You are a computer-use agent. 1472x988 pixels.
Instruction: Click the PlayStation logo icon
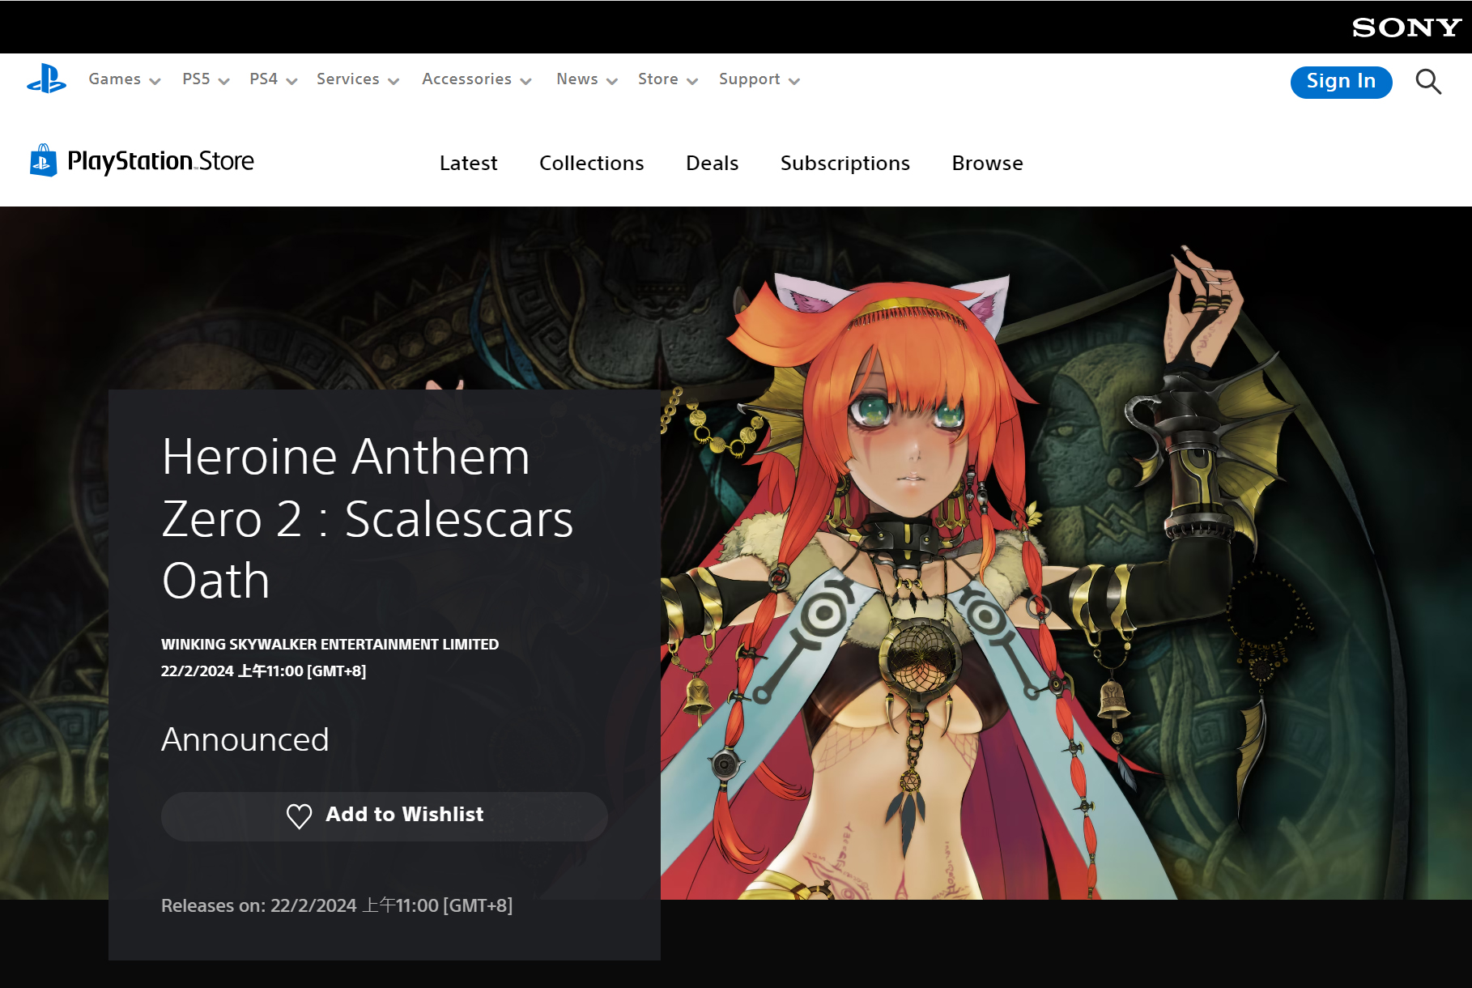point(46,79)
